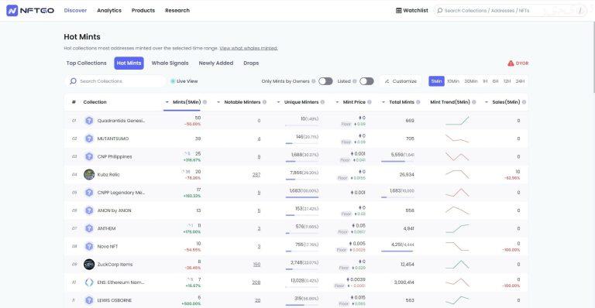
Task: Click the ZuckCorp Items collection avatar
Action: (x=89, y=265)
